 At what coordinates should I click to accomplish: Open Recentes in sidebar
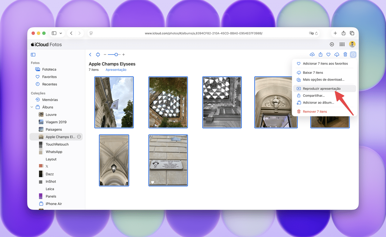[x=56, y=84]
